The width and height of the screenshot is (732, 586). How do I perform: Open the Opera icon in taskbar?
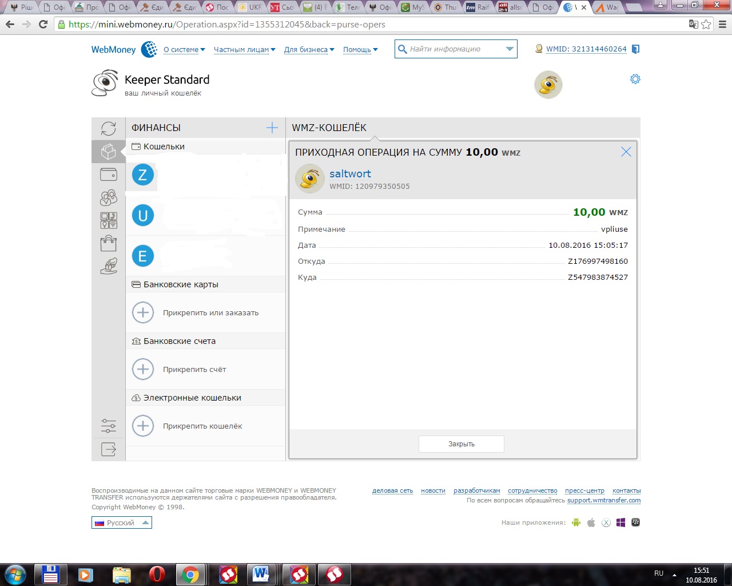point(157,574)
